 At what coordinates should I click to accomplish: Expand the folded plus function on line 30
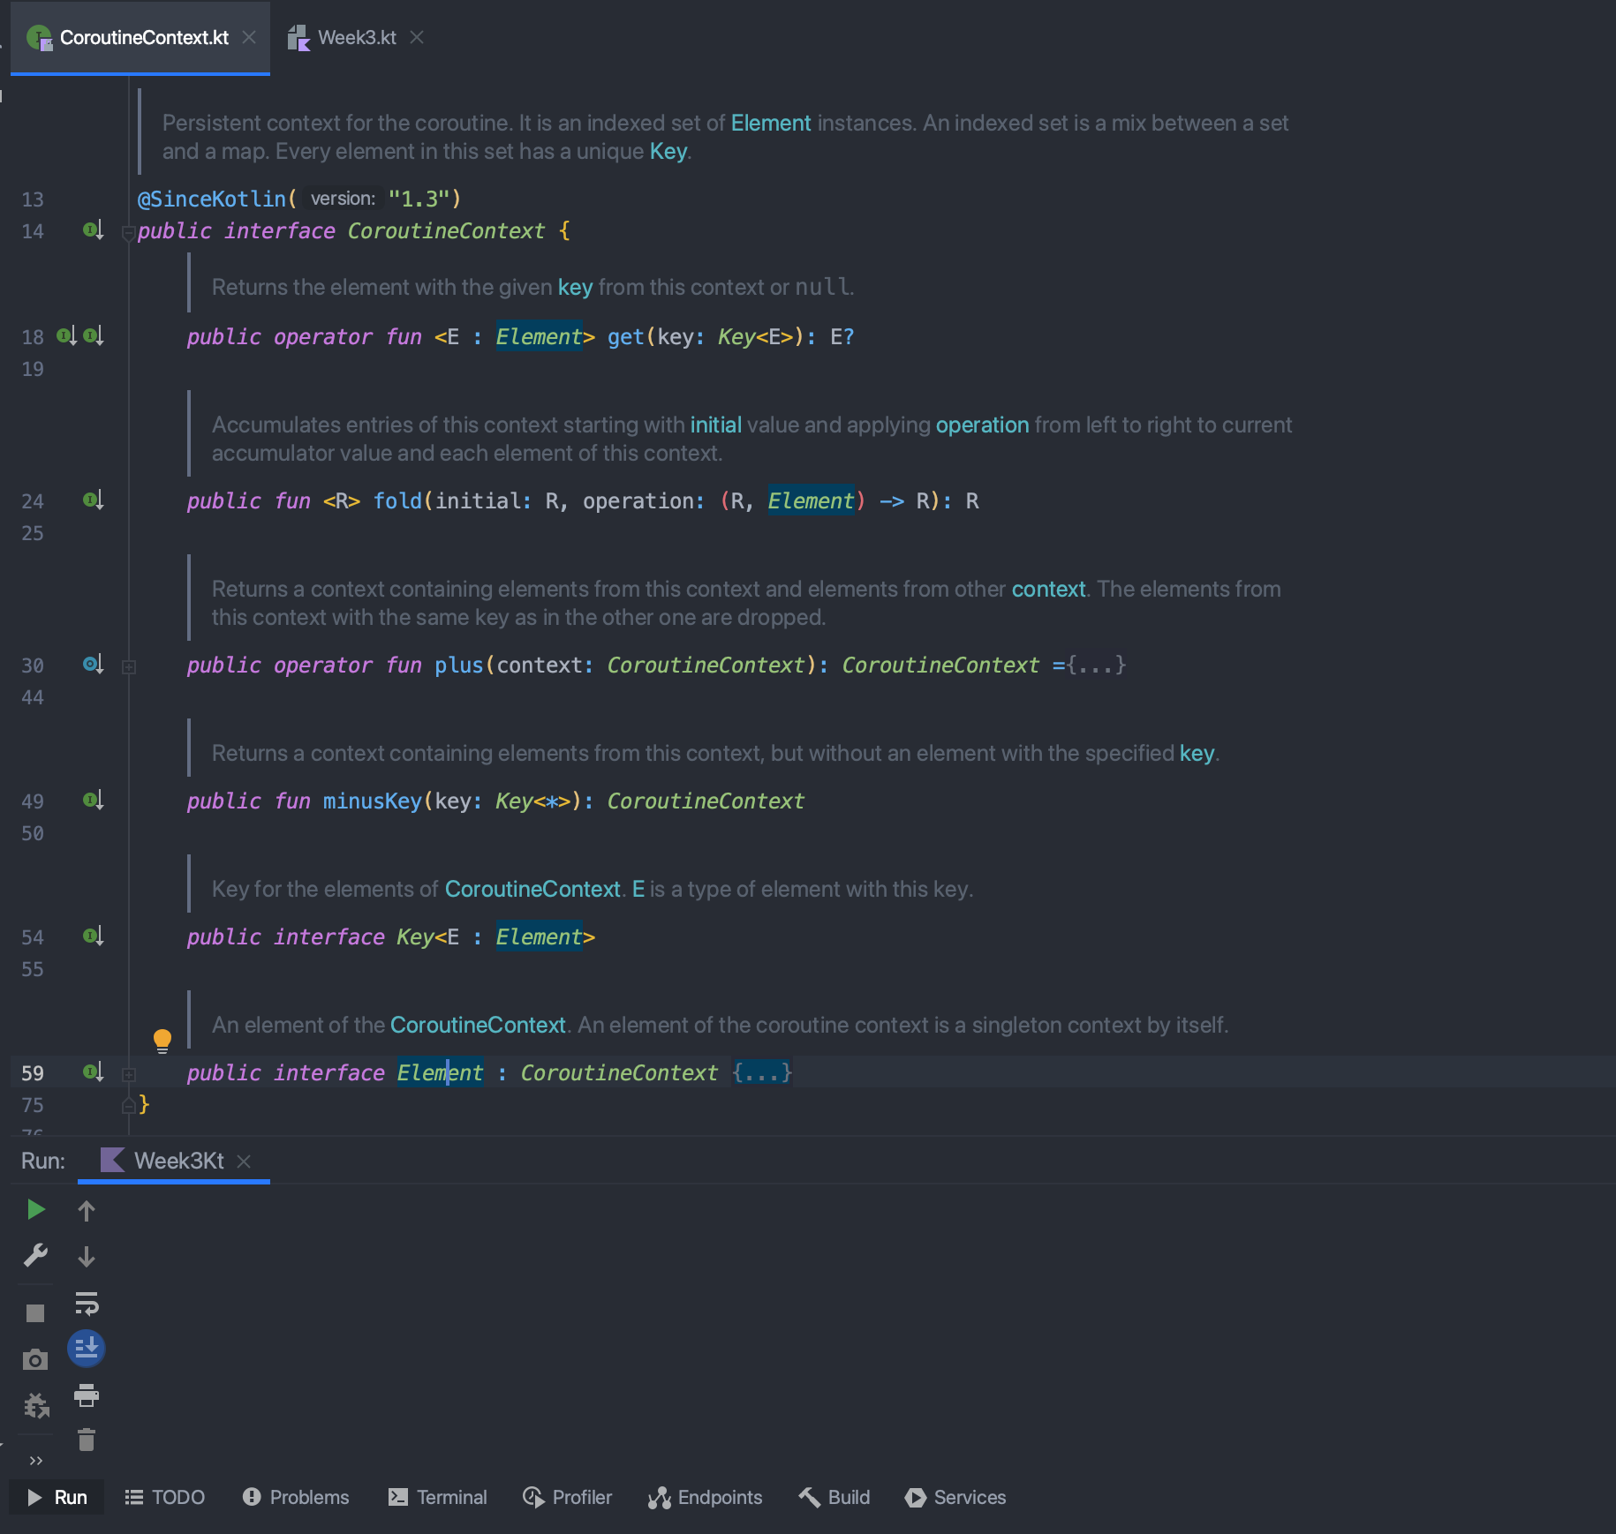point(129,667)
